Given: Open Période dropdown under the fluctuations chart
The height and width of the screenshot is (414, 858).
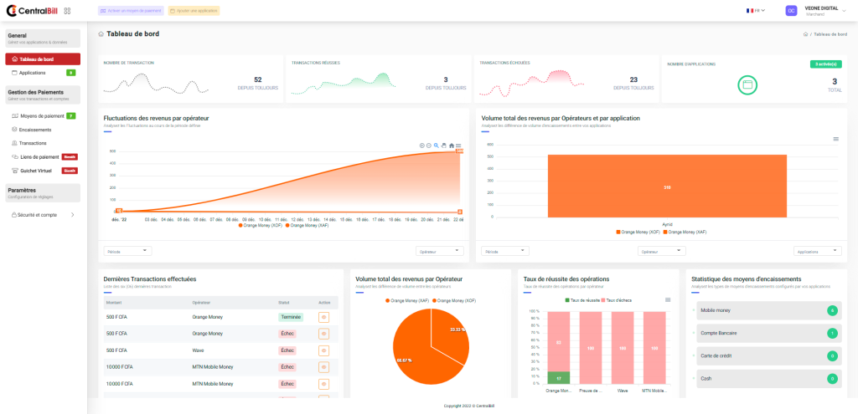Looking at the screenshot, I should 127,251.
